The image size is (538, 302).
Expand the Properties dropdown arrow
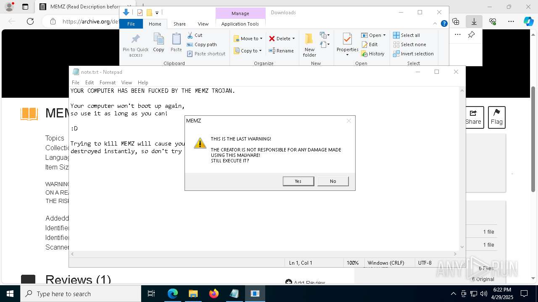click(347, 55)
